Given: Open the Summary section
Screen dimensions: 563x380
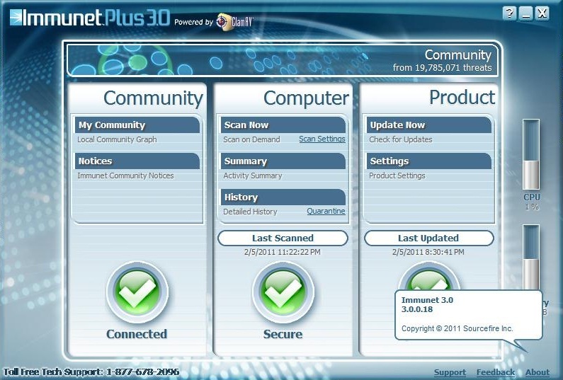Looking at the screenshot, I should click(x=283, y=161).
